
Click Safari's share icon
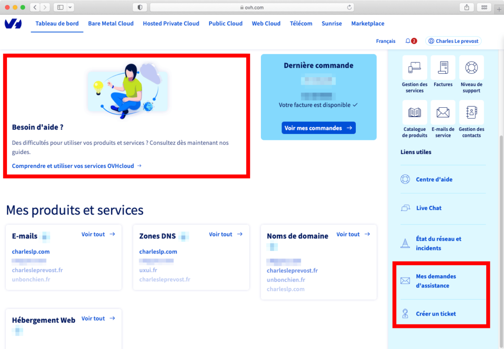(x=467, y=7)
